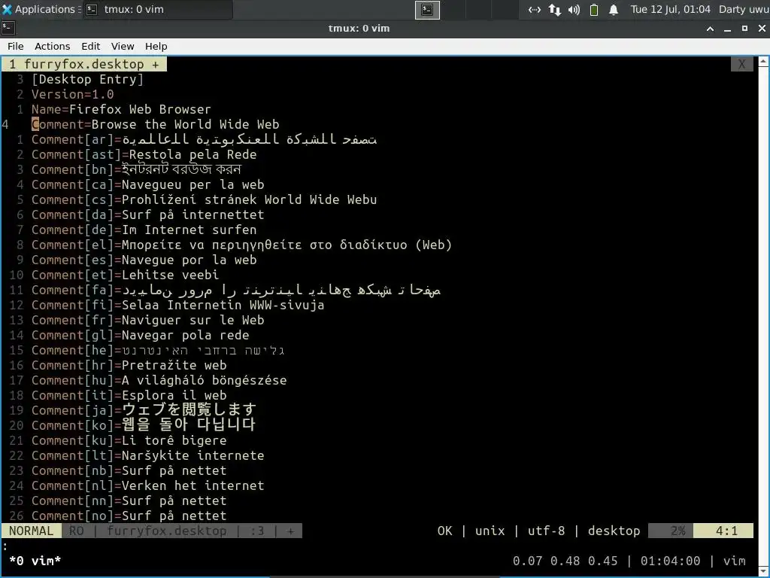Click the battery status icon

(594, 9)
